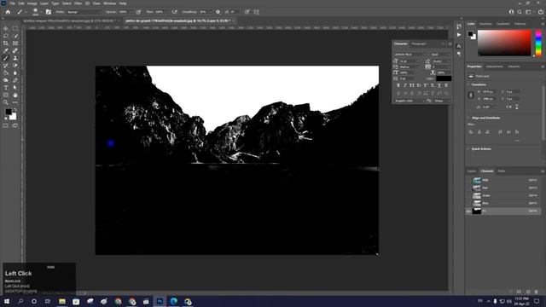Open the Edit Toolbar three-dots button
The image size is (546, 307).
(15, 102)
